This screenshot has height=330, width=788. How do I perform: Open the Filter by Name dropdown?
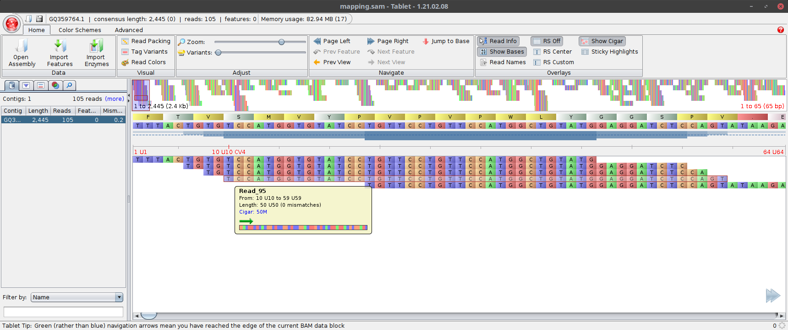77,297
